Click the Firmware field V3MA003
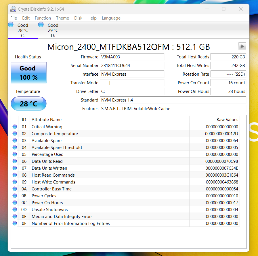This screenshot has height=256, width=258. click(132, 57)
